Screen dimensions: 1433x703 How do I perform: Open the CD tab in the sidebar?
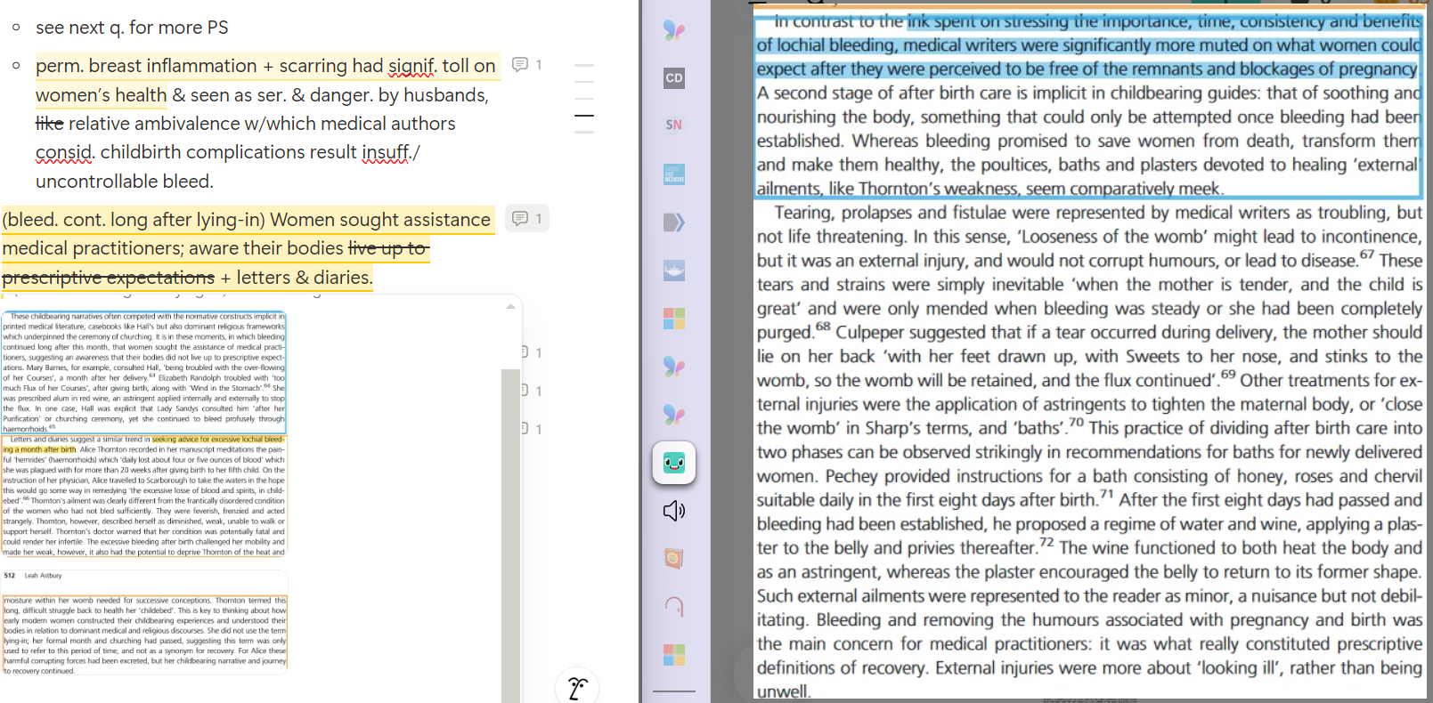tap(674, 78)
